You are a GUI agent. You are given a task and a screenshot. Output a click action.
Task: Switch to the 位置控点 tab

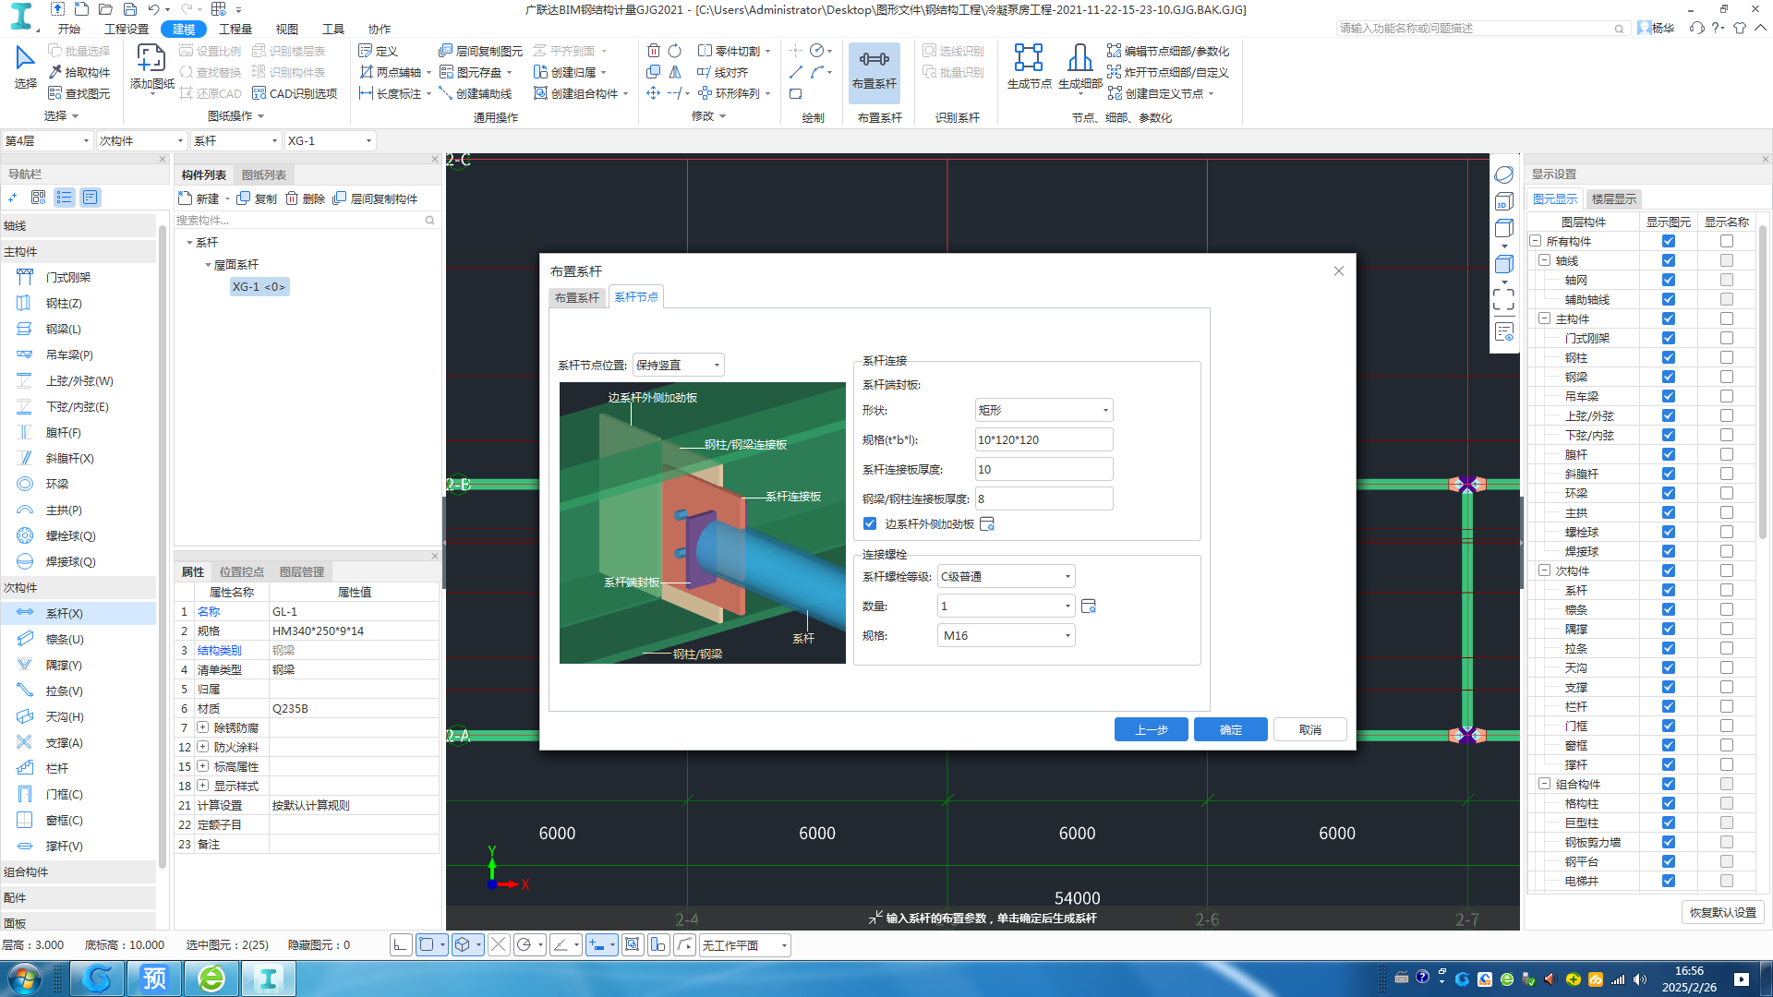[x=242, y=571]
